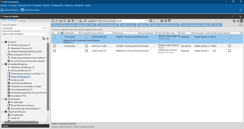The height and width of the screenshot is (129, 244).
Task: Click the collapse all tree icon in left panel
Action: (47, 39)
